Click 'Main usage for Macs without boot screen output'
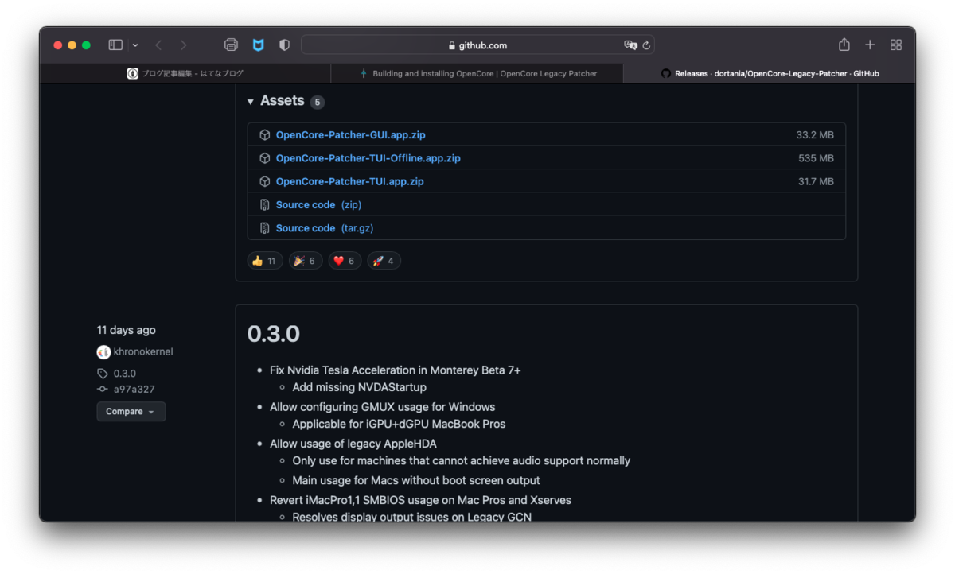The height and width of the screenshot is (574, 955). click(416, 480)
